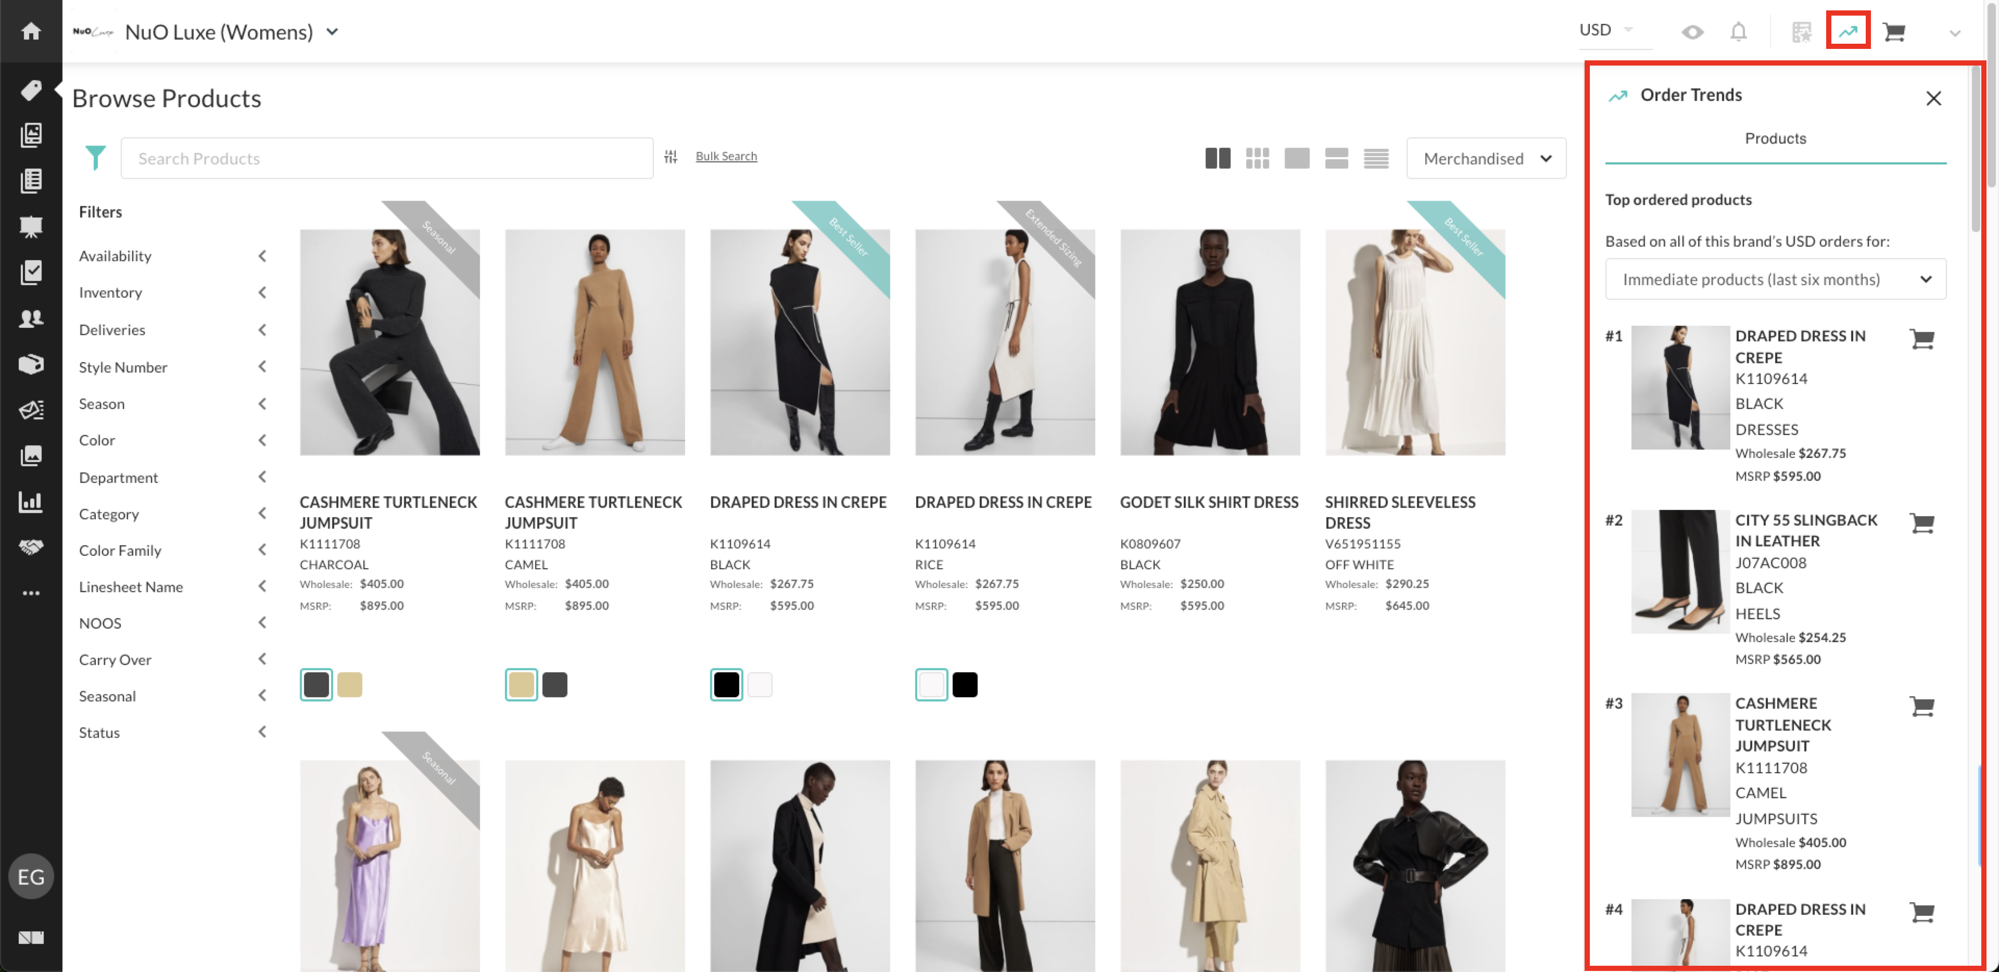
Task: Open Shirred Sleeveless Dress title
Action: click(1400, 512)
